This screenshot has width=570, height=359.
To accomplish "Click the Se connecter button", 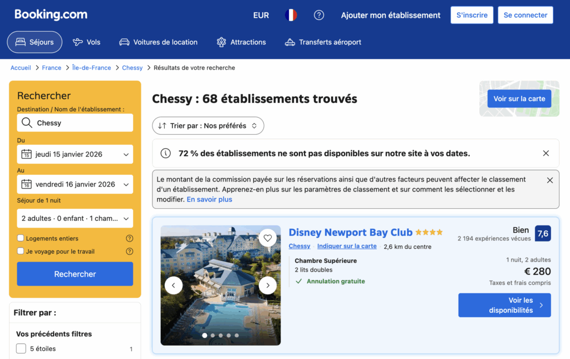I will click(525, 15).
